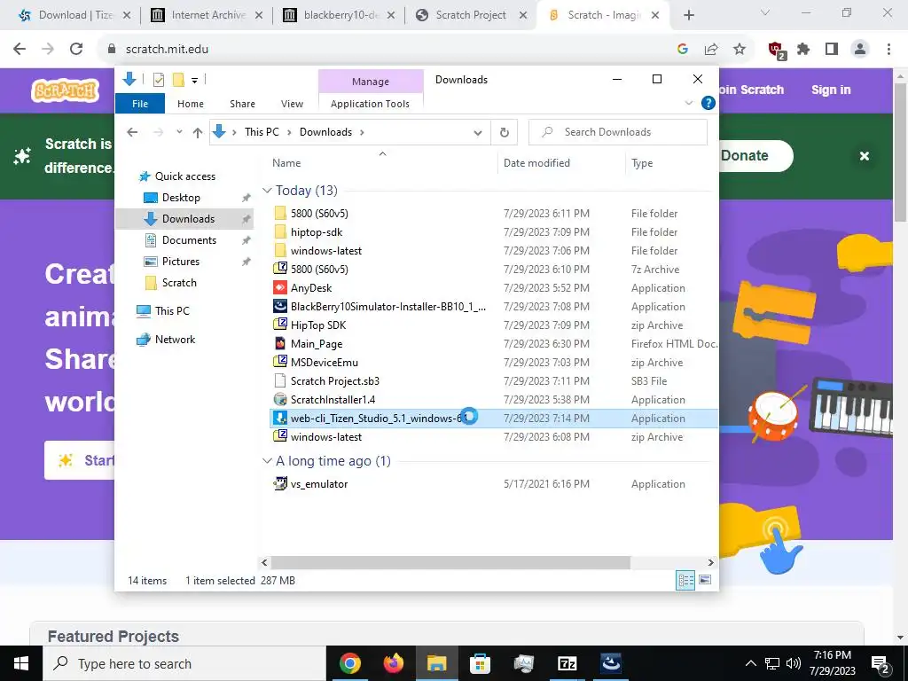This screenshot has height=681, width=908.
Task: Click the web-cli_Tizen_Studio_5.1_windows file name
Action: 378,419
